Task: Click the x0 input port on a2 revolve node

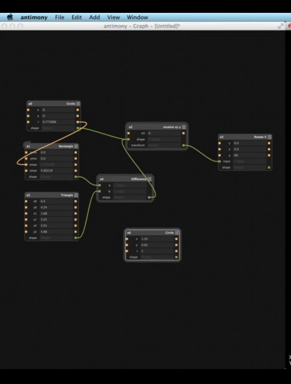Action: click(129, 133)
